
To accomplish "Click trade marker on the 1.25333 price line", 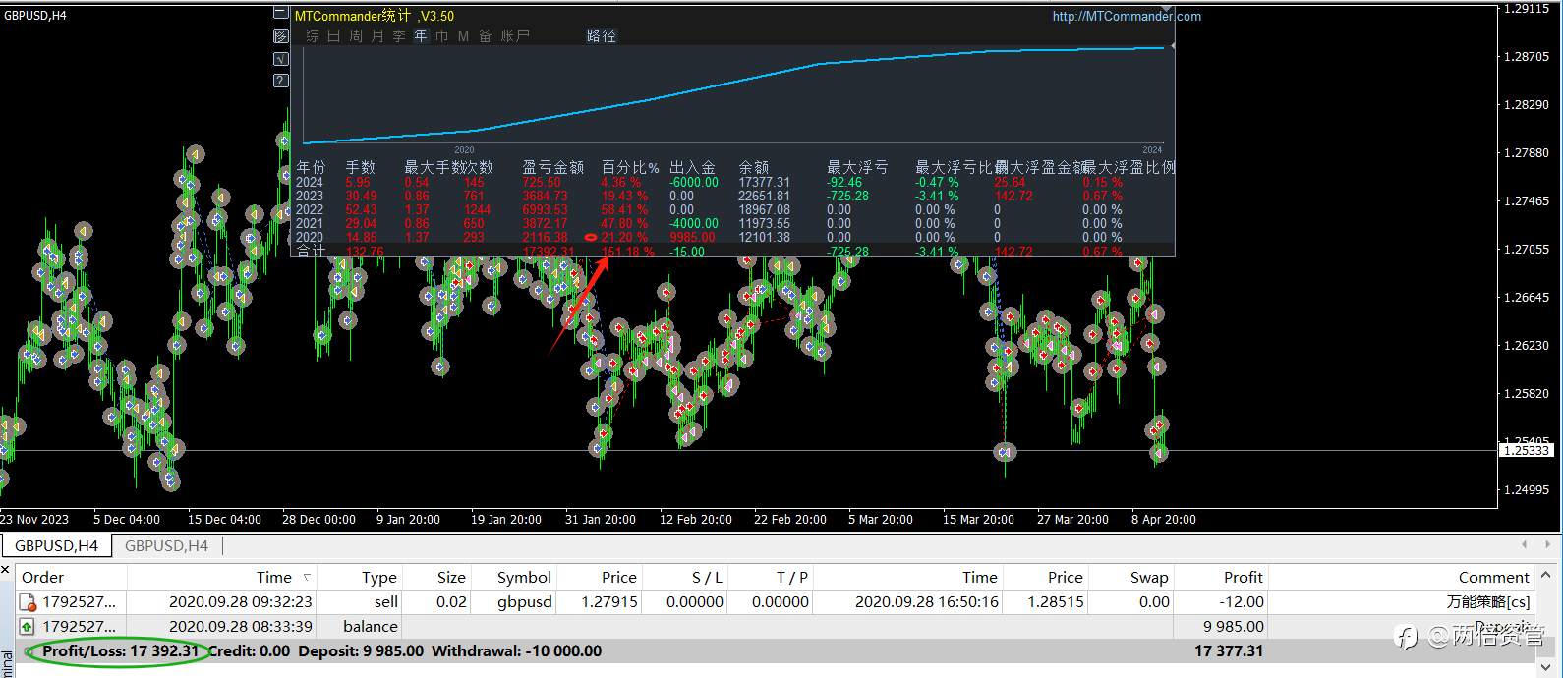I will [1004, 452].
